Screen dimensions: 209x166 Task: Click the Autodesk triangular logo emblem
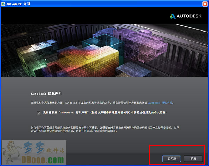pyautogui.click(x=173, y=16)
